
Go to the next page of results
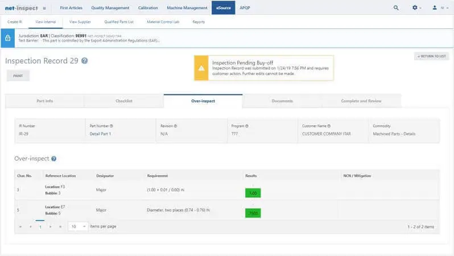point(51,226)
